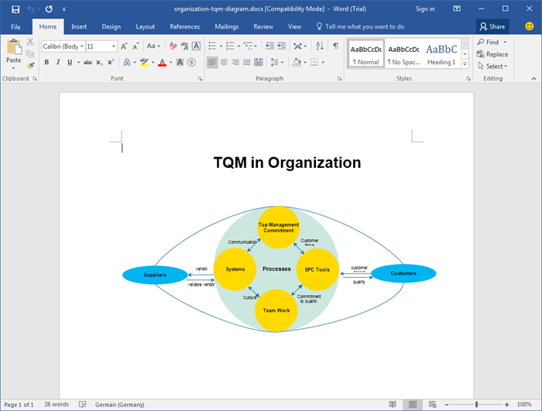The width and height of the screenshot is (542, 411).
Task: Click the Replace button
Action: 492,54
